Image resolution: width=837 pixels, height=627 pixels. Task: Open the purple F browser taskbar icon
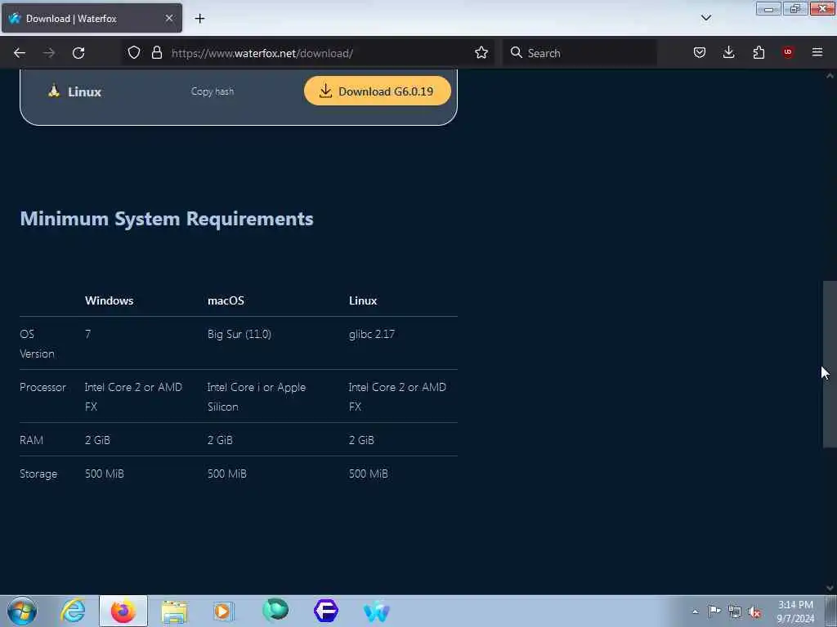pos(326,611)
